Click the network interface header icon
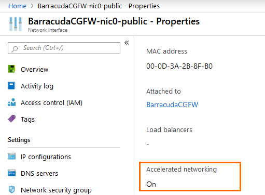Image resolution: width=265 pixels, height=195 pixels. 16,24
